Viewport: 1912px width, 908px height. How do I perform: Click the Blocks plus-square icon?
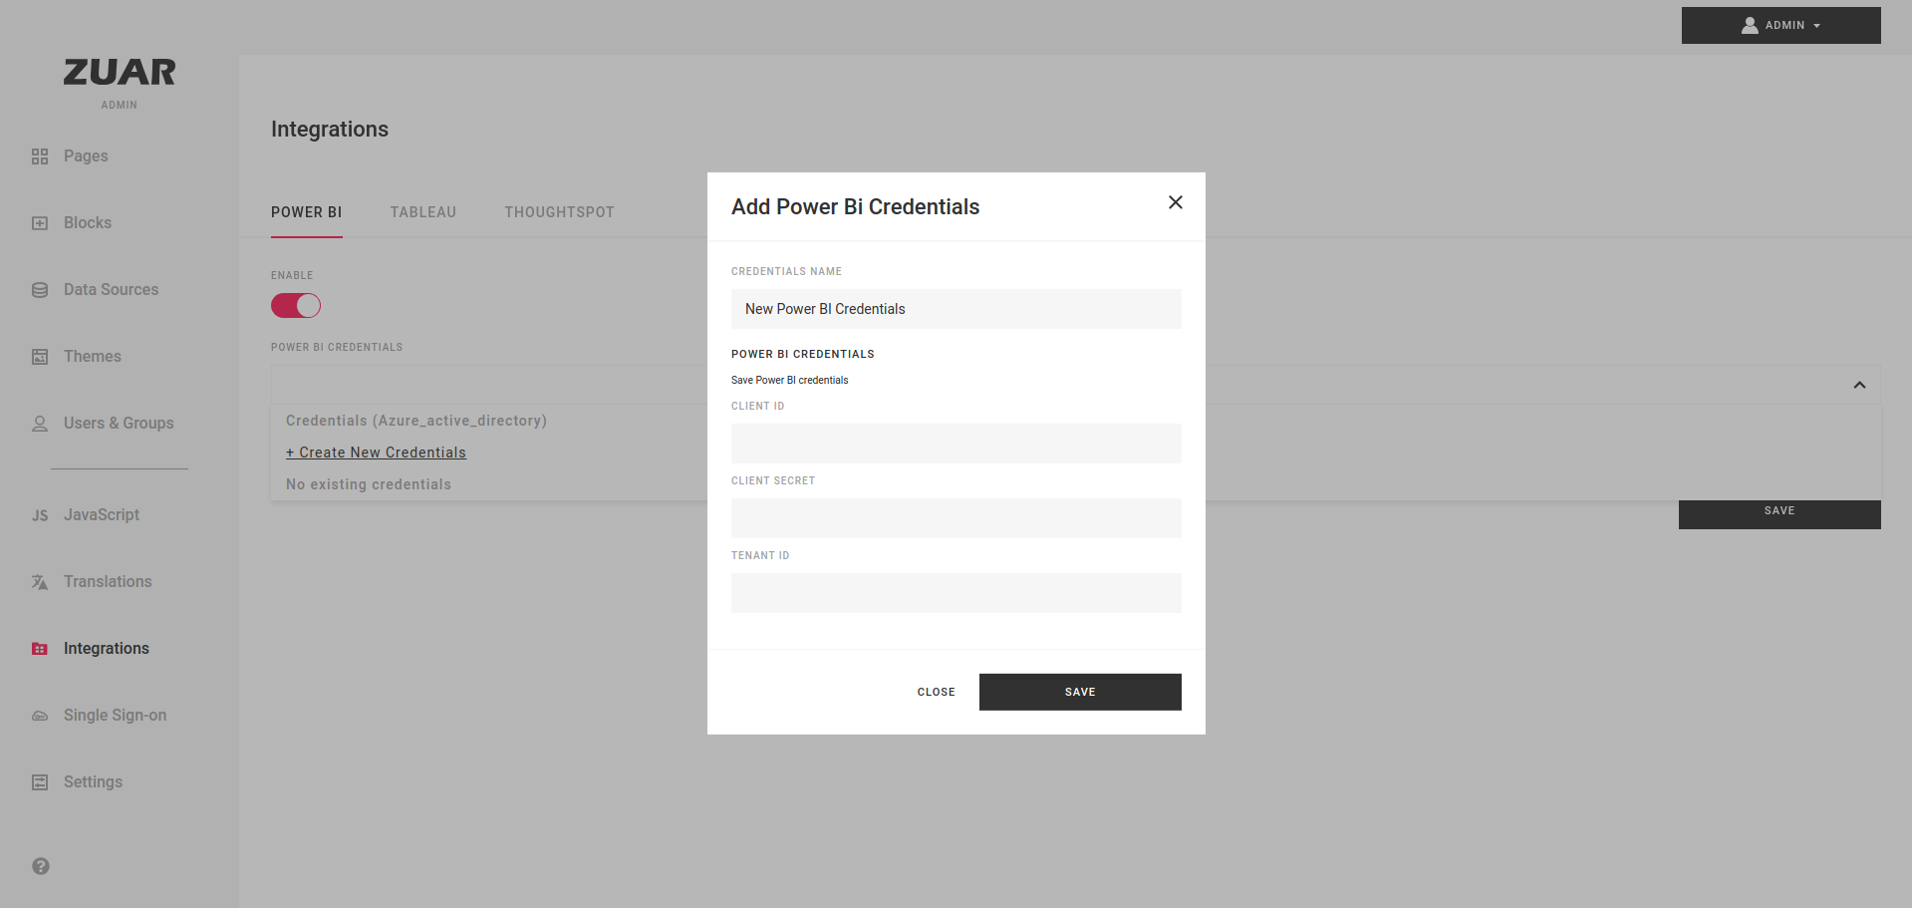(x=40, y=223)
